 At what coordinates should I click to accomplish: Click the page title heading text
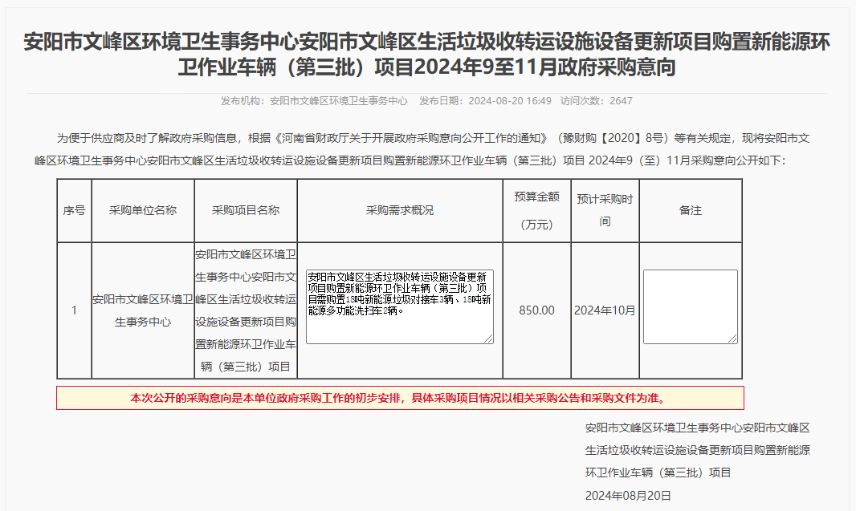(427, 54)
